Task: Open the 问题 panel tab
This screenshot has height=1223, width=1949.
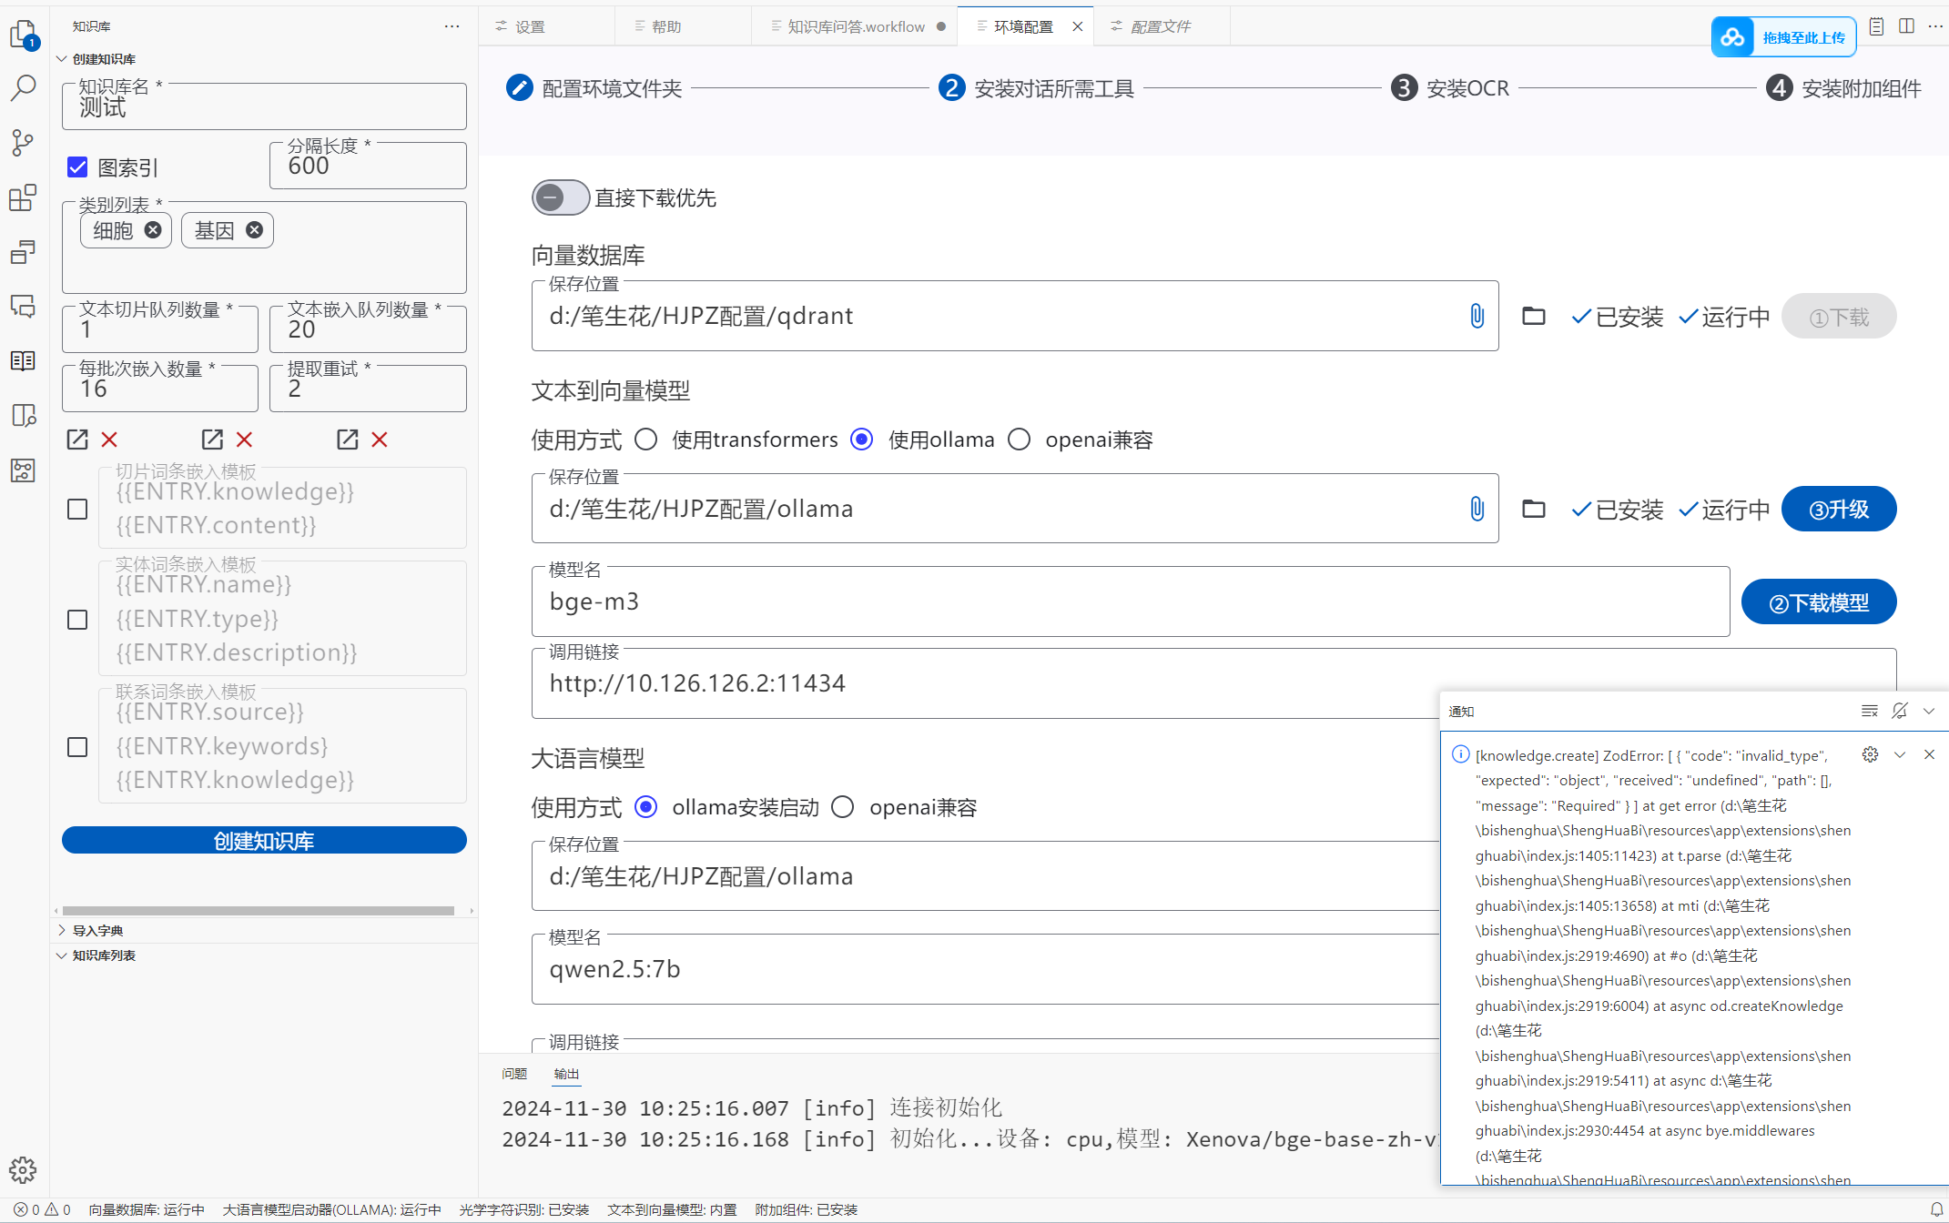Action: pyautogui.click(x=514, y=1074)
